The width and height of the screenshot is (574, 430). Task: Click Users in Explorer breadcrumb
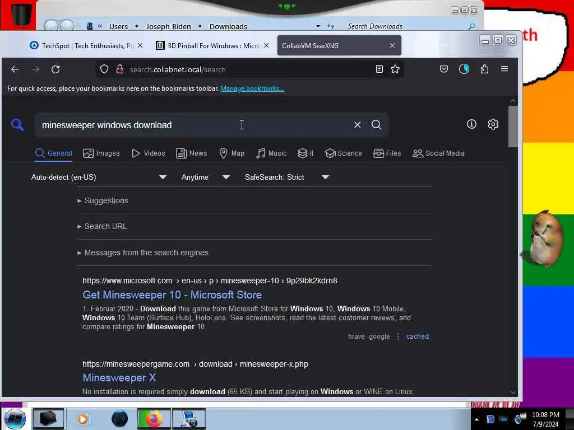tap(118, 26)
